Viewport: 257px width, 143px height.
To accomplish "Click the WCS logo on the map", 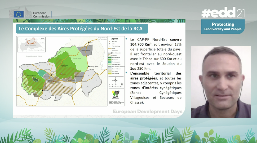I will pyautogui.click(x=116, y=95).
